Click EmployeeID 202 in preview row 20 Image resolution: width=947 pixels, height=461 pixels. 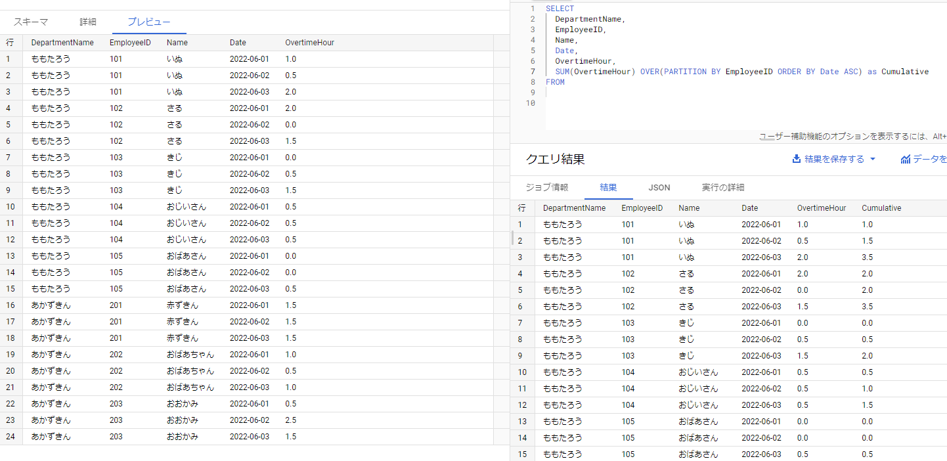coord(116,371)
